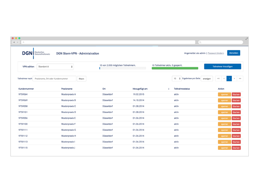The width and height of the screenshot is (259, 196).
Task: Go to last page of results
Action: pyautogui.click(x=240, y=78)
